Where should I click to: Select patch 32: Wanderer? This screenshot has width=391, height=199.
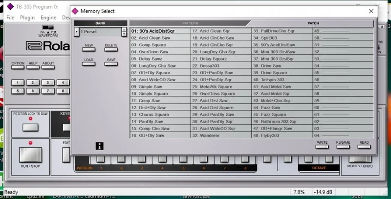(221, 135)
